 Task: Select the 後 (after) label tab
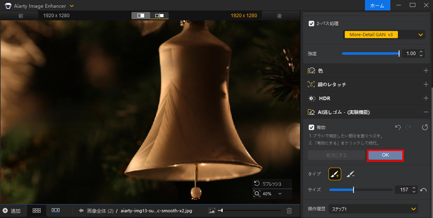tap(279, 16)
